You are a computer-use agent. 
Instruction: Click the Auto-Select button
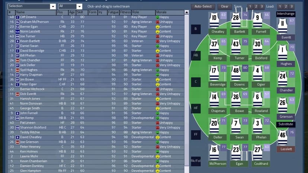click(203, 6)
